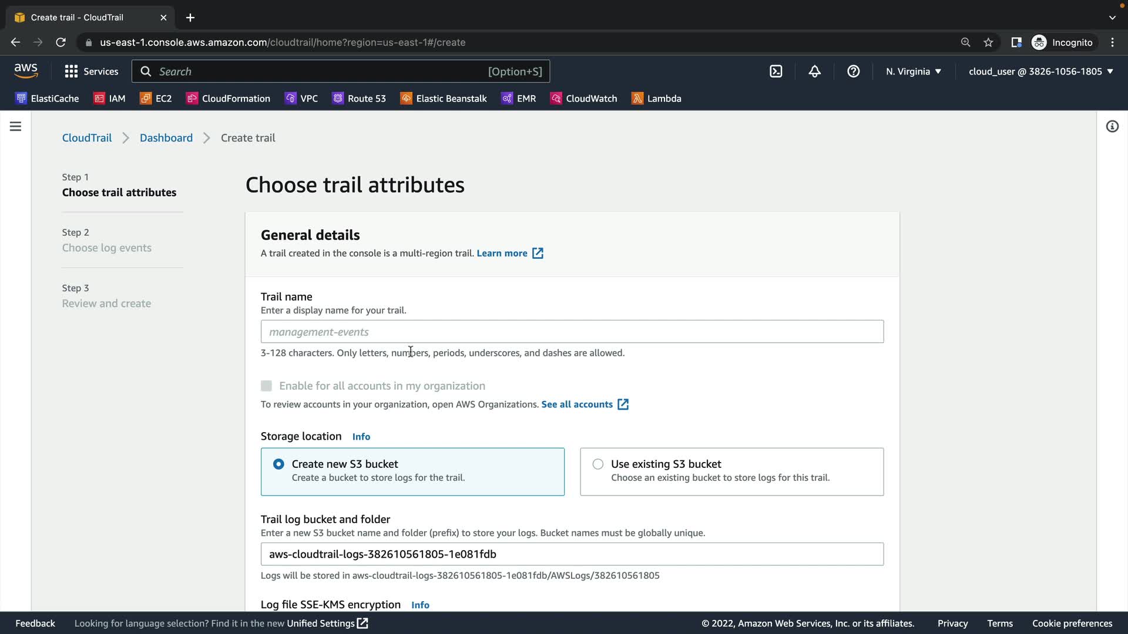
Task: Select Use existing S3 bucket option
Action: (x=597, y=464)
